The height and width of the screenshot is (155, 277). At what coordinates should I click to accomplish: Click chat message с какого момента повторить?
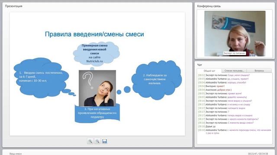pos(243,119)
